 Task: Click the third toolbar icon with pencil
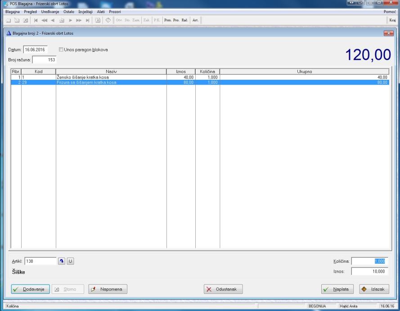coord(26,20)
